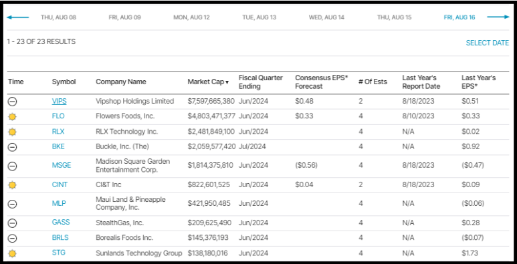Image resolution: width=517 pixels, height=264 pixels.
Task: Click the previous week left arrow
Action: point(18,17)
